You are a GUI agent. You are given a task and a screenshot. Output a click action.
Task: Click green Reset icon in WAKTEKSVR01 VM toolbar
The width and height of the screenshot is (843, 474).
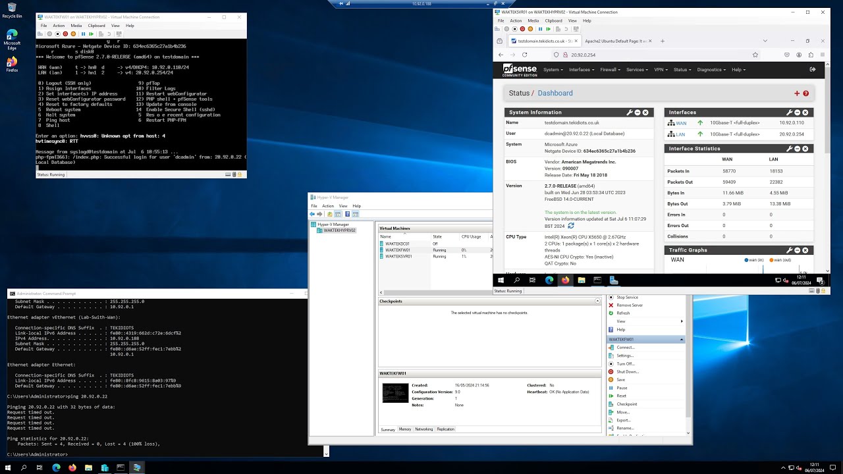[549, 29]
